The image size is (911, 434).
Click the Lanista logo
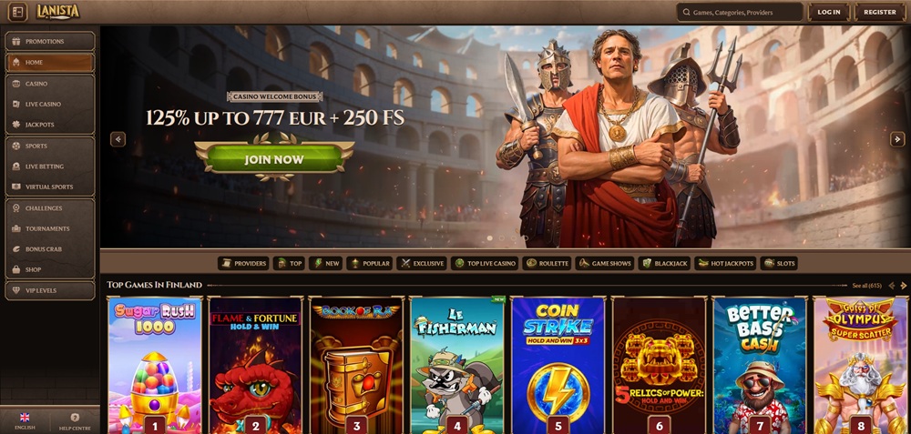pos(57,12)
